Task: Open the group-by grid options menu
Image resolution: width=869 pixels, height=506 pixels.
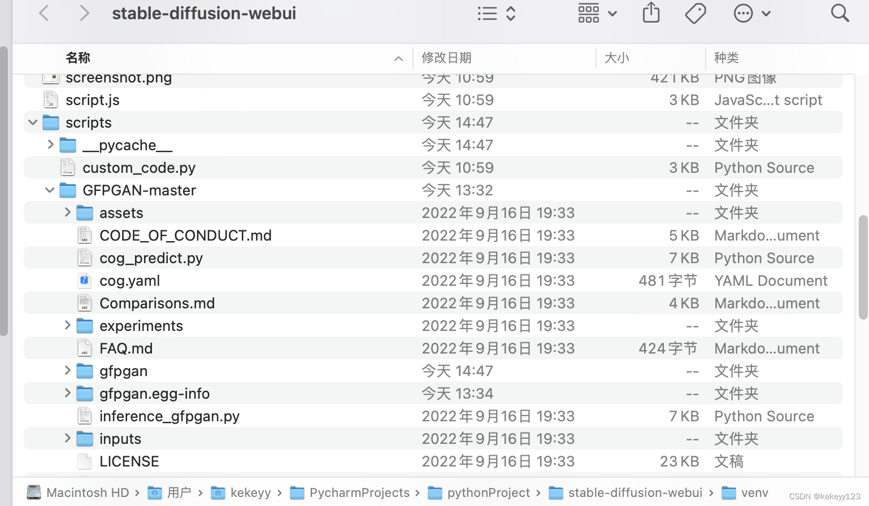Action: point(597,13)
